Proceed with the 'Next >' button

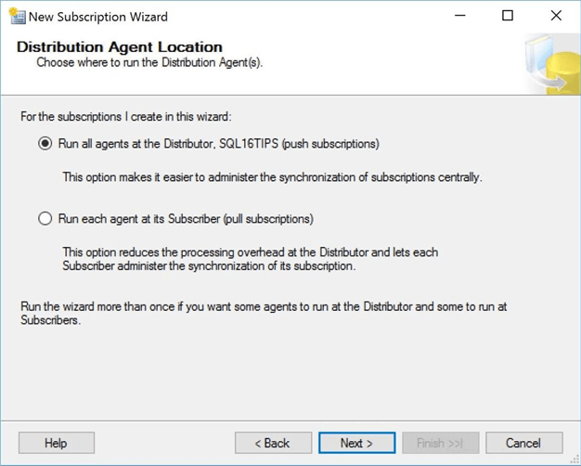356,443
